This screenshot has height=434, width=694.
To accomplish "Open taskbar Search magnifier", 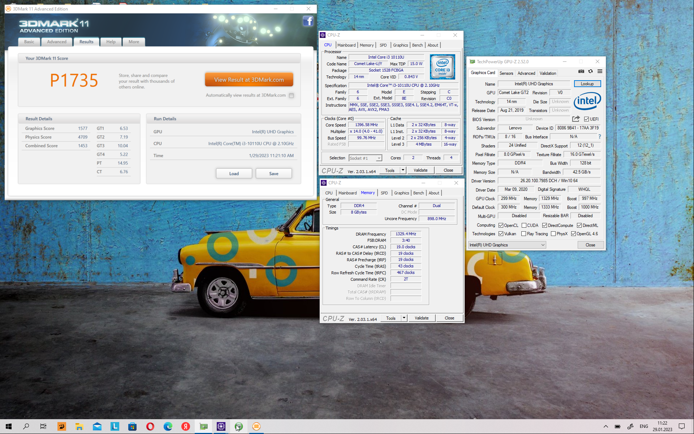I will point(26,426).
